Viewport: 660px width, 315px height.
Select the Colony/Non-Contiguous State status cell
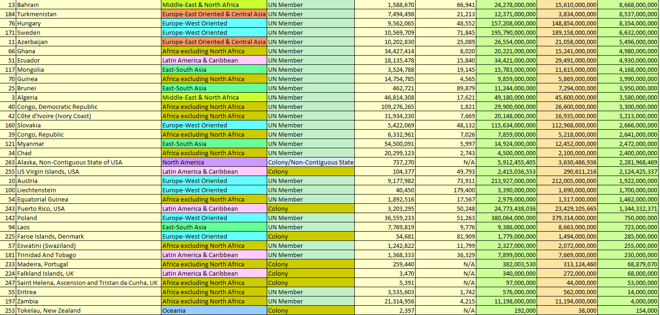tap(311, 162)
